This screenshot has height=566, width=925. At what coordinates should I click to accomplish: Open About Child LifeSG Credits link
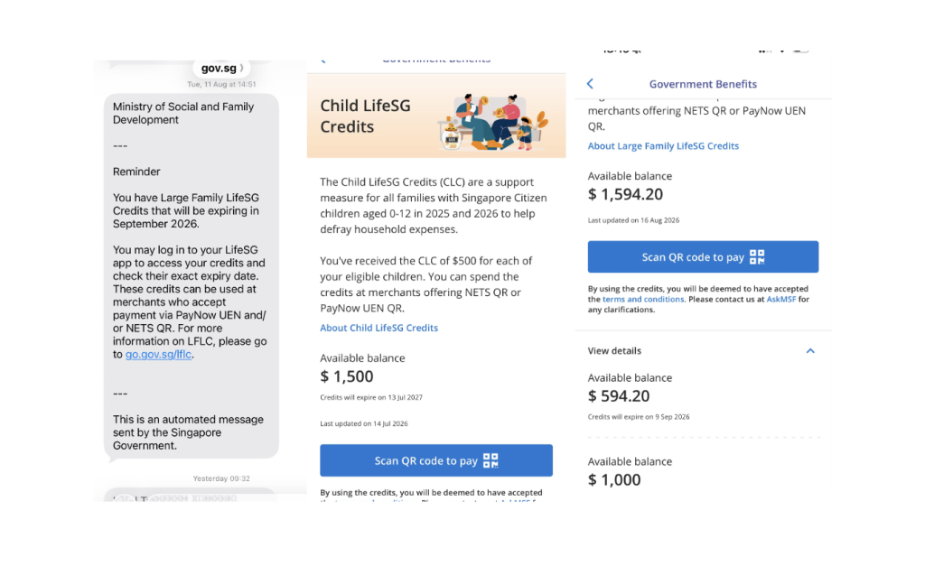point(378,328)
